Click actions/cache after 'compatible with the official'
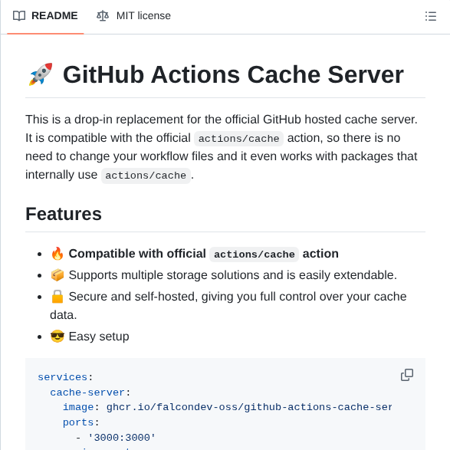 click(x=238, y=139)
